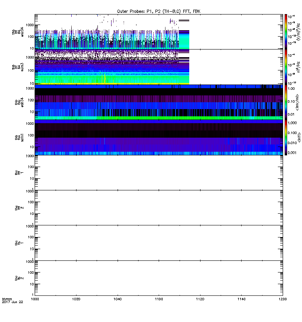Click the 'thb fbk edc34' panel label
Viewport: 302px width, 322px height.
19,102
